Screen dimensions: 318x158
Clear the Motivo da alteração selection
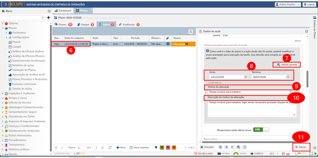point(291,92)
